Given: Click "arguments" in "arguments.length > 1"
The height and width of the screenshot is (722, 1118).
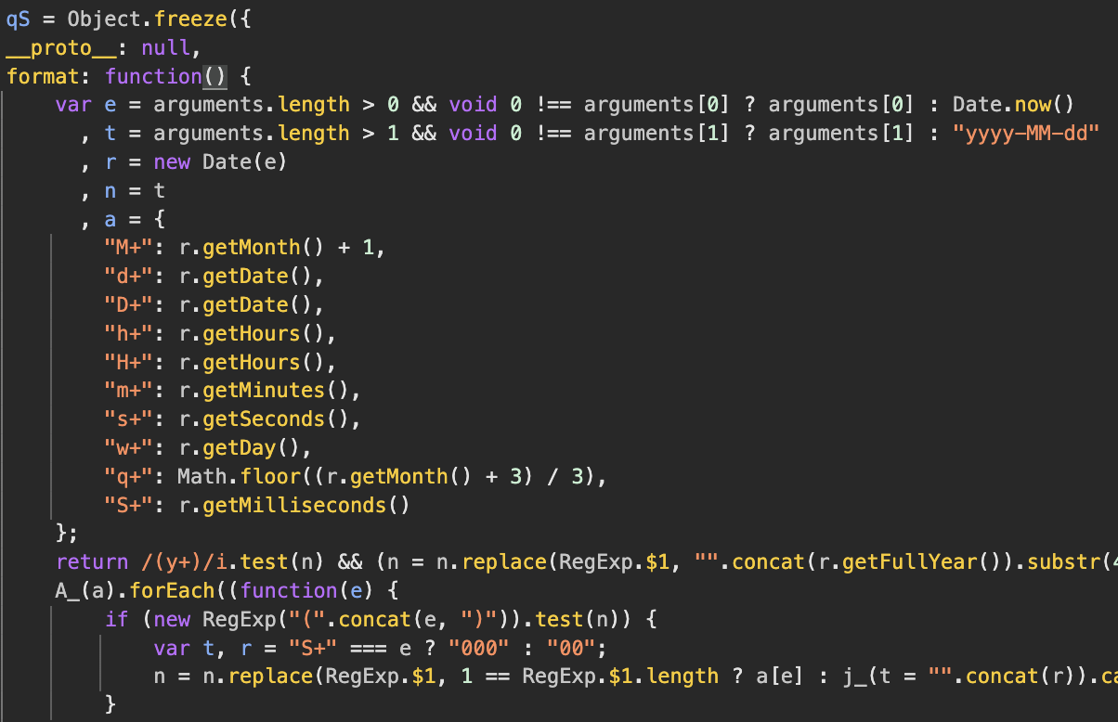Looking at the screenshot, I should pos(209,134).
